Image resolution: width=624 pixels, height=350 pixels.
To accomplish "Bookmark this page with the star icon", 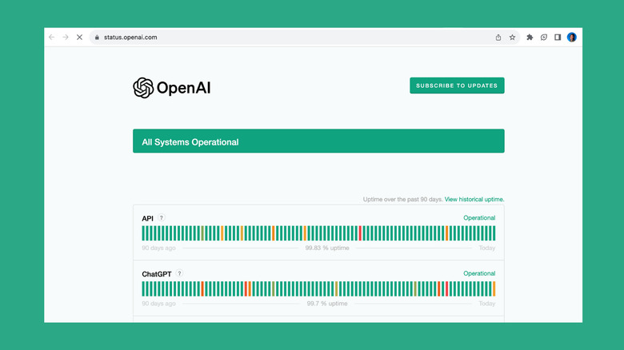I will (x=512, y=37).
